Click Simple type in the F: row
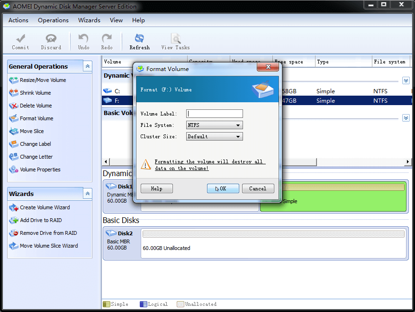Viewport: 415px width, 312px height. (325, 101)
